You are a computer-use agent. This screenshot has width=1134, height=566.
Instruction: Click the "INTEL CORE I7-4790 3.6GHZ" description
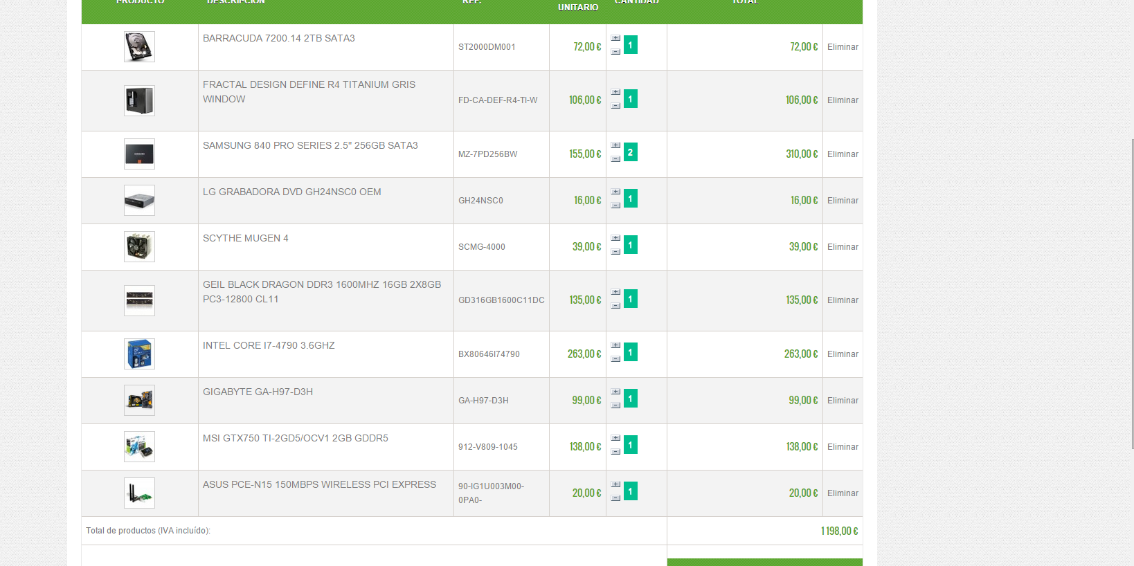coord(269,345)
